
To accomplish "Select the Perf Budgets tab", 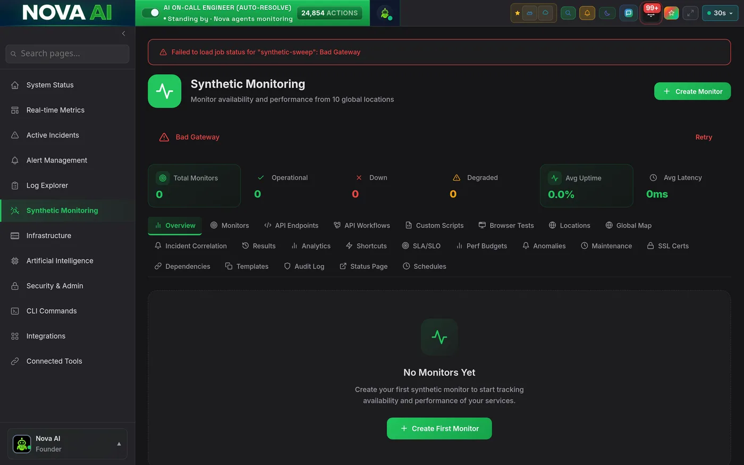I will pos(481,246).
